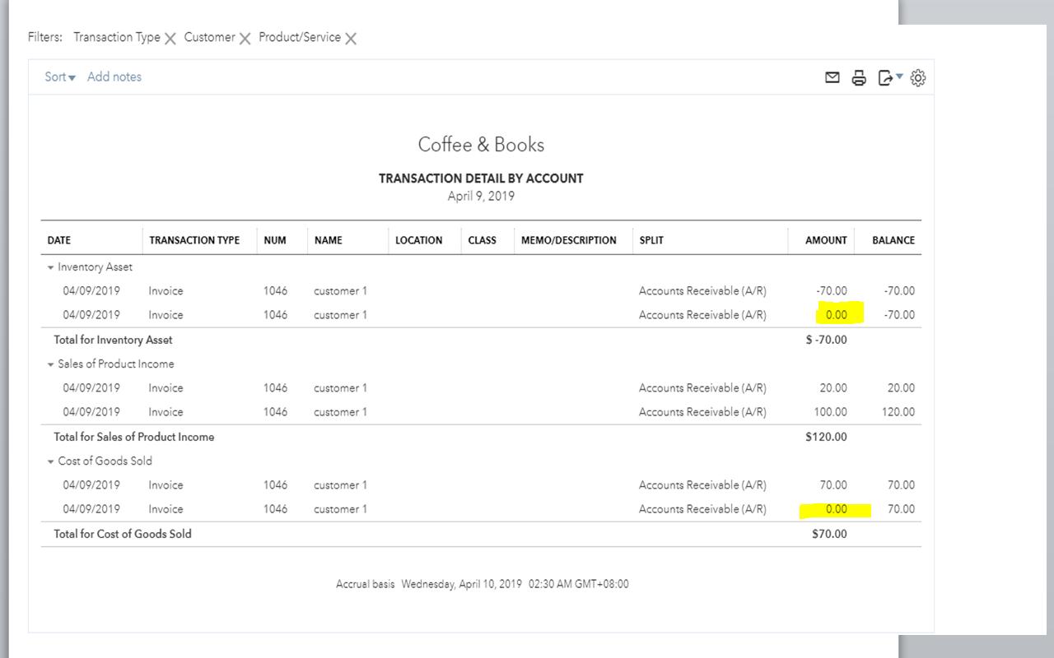Print the report using printer icon
This screenshot has height=658, width=1054.
[859, 78]
